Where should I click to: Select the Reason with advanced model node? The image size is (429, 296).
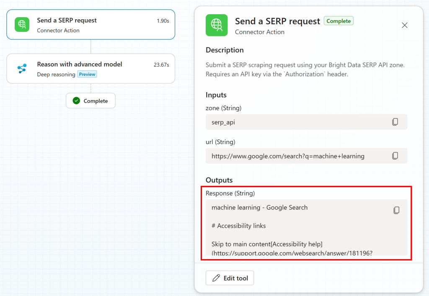point(90,69)
